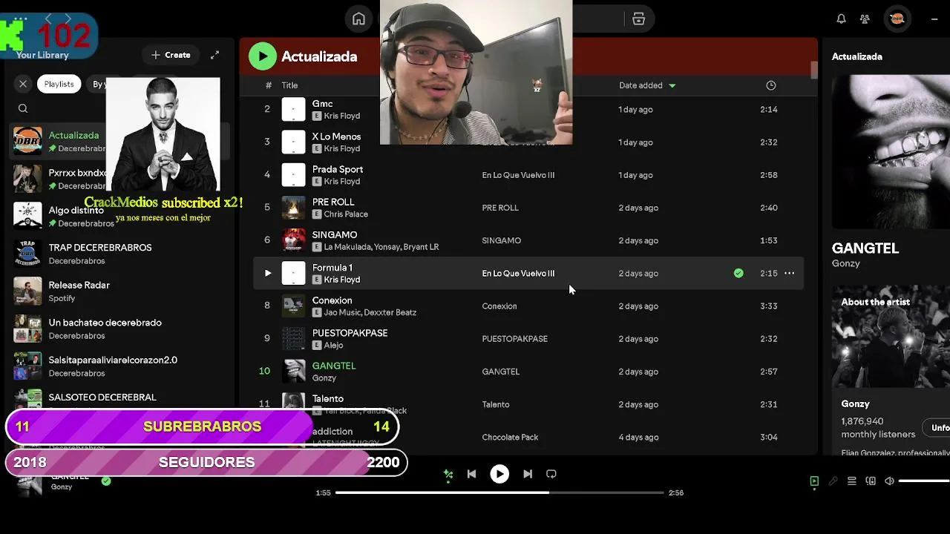Screen dimensions: 950x534
Task: Toggle saved checkmark on Formula 1
Action: click(x=738, y=273)
